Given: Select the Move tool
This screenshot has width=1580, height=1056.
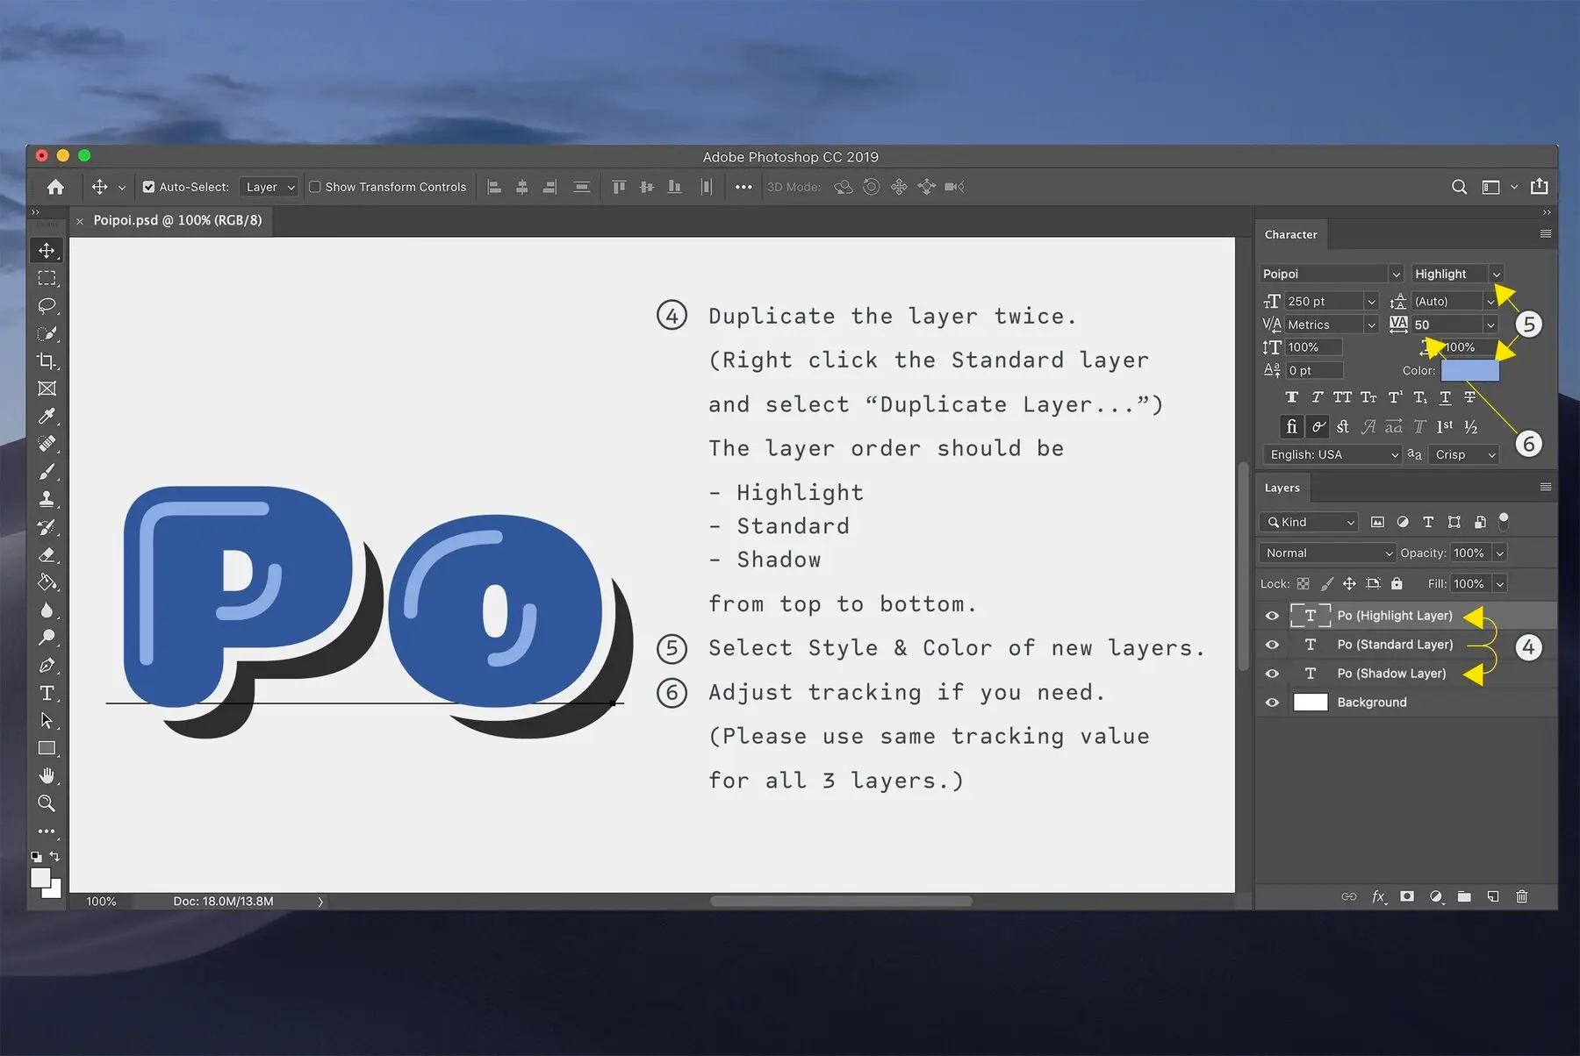Looking at the screenshot, I should [x=47, y=250].
